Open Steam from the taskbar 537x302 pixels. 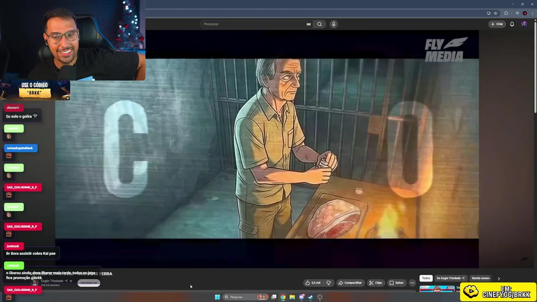click(310, 297)
